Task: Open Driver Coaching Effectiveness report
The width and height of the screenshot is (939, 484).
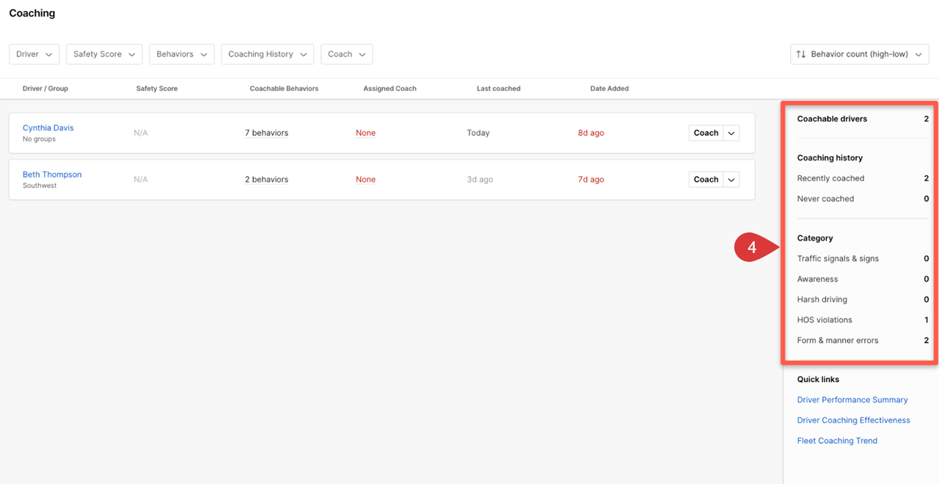Action: point(853,420)
